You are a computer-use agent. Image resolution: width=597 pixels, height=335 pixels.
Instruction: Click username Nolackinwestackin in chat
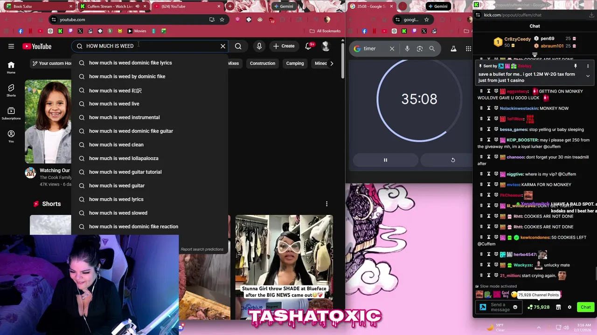[519, 108]
